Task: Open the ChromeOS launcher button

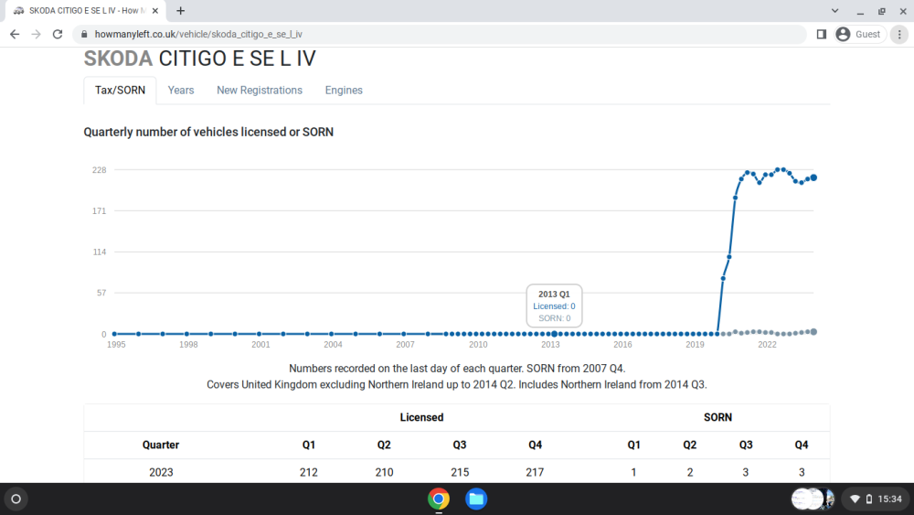Action: [x=16, y=499]
